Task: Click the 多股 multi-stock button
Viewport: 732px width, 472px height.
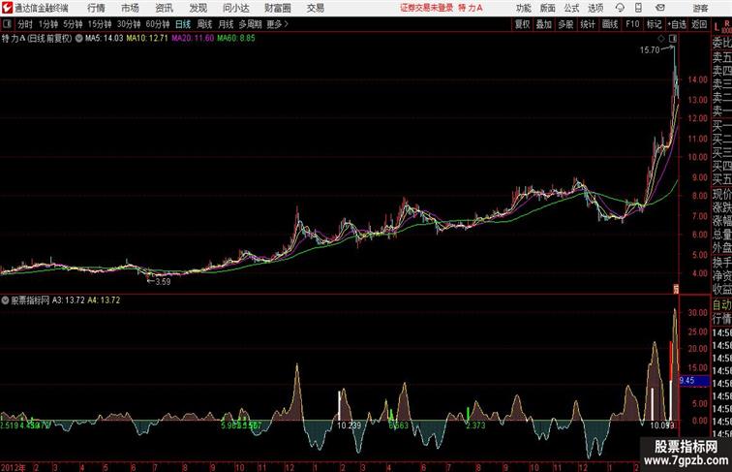Action: [x=565, y=24]
